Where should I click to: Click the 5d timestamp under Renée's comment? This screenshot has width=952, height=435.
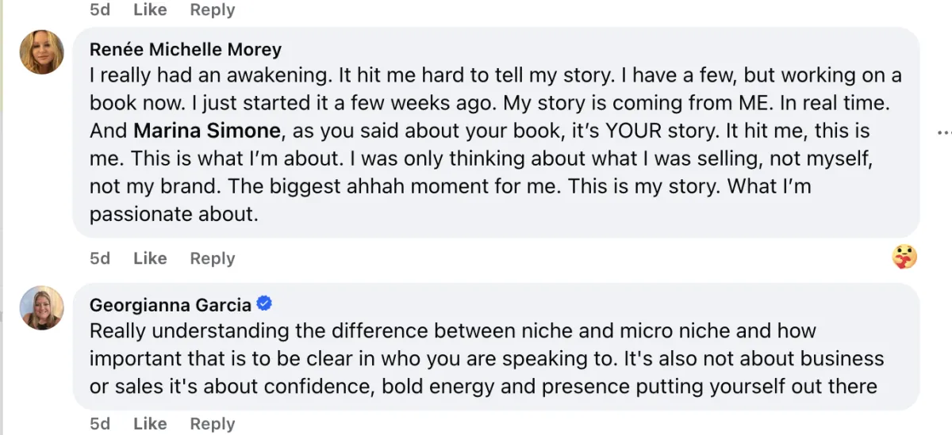100,258
